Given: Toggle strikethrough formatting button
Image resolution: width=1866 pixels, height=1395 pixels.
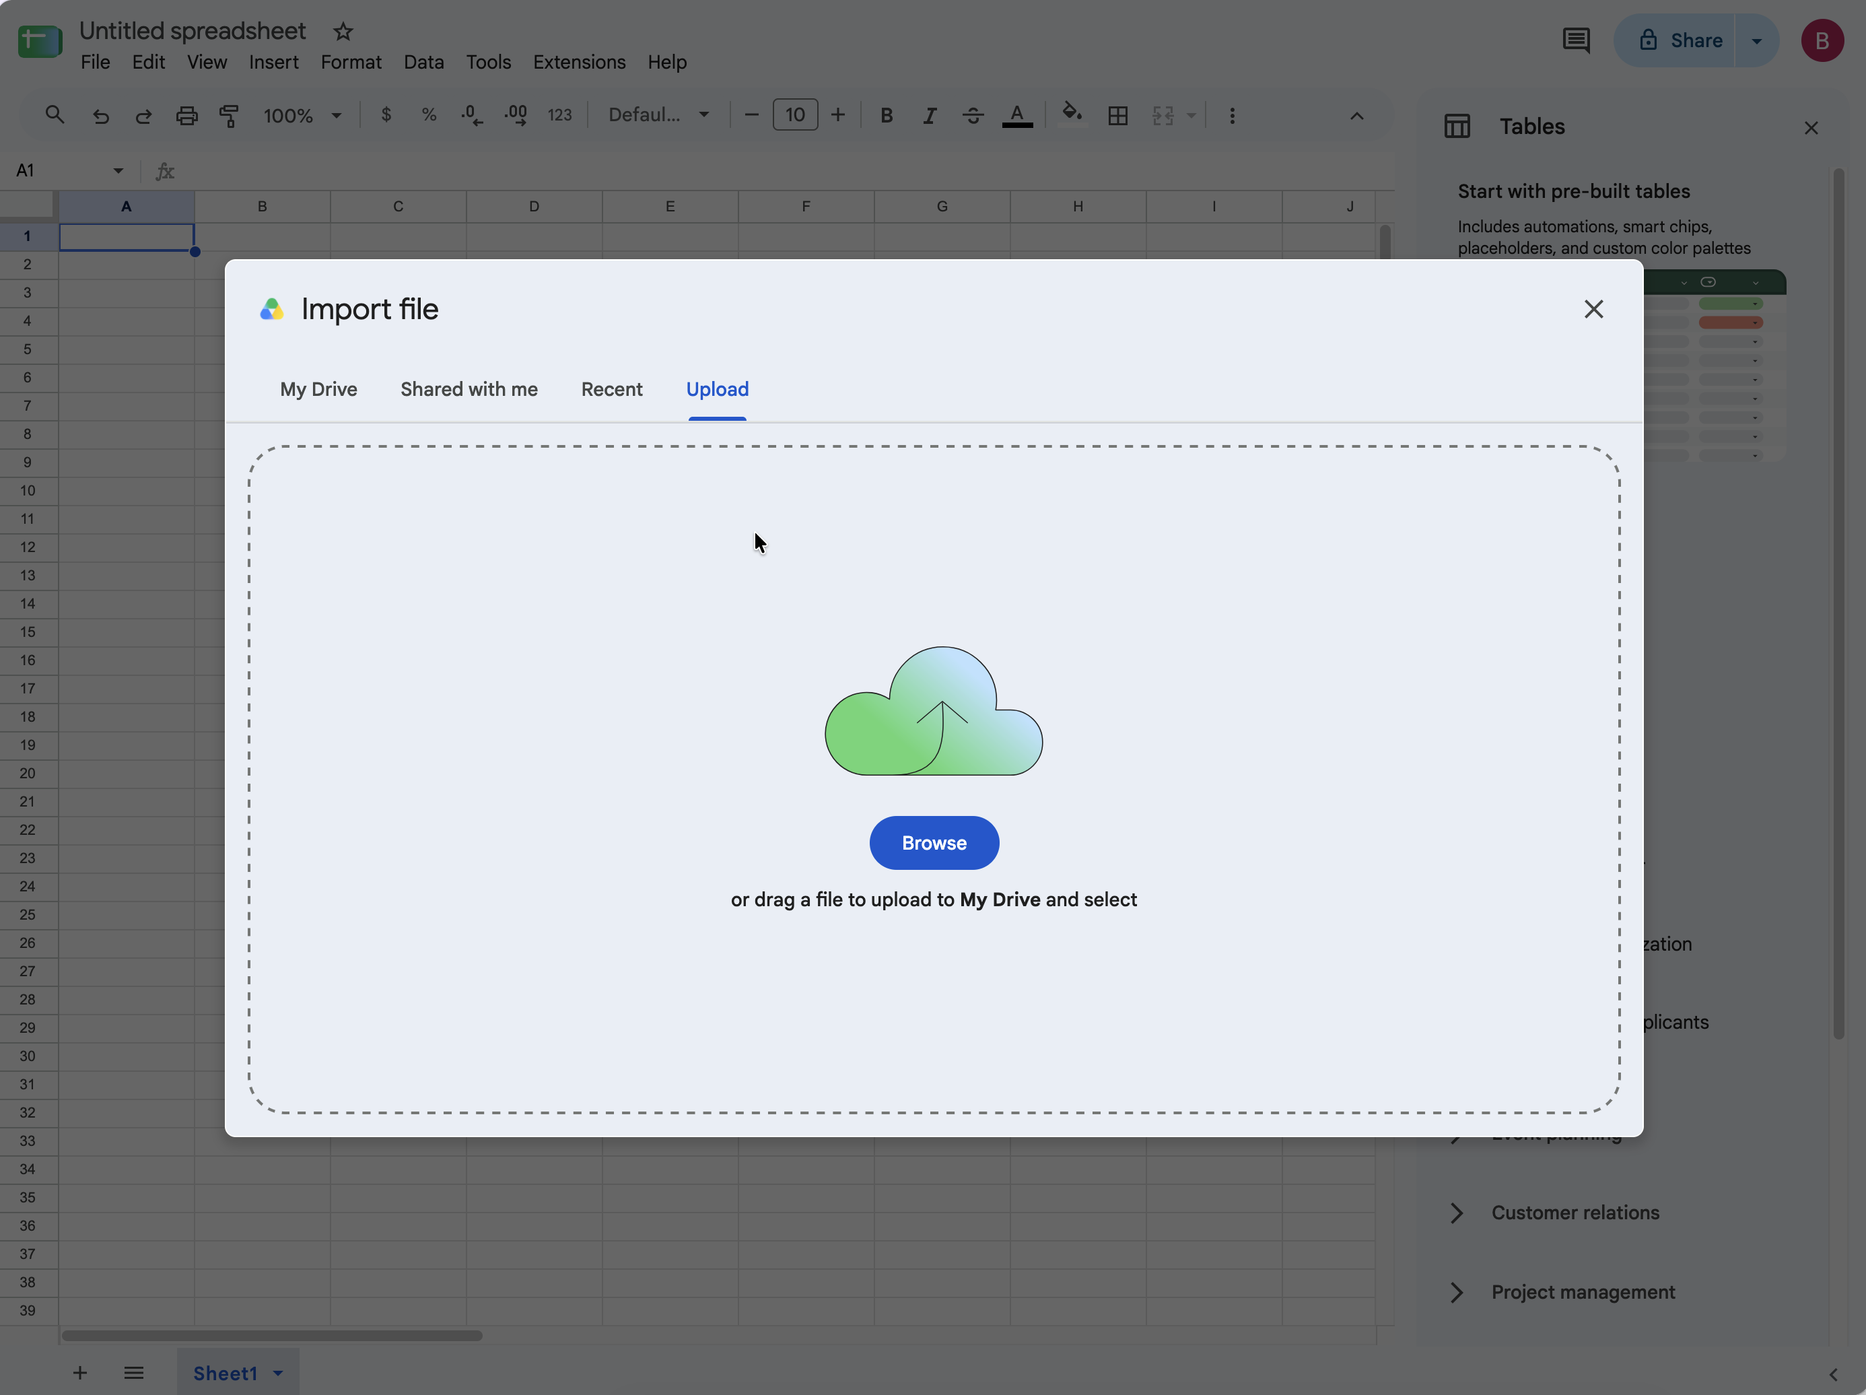Looking at the screenshot, I should pyautogui.click(x=973, y=116).
